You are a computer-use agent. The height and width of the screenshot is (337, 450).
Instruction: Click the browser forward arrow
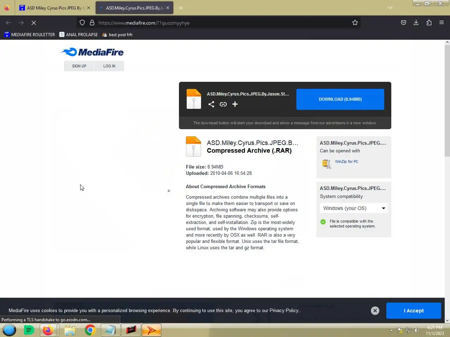tap(21, 23)
